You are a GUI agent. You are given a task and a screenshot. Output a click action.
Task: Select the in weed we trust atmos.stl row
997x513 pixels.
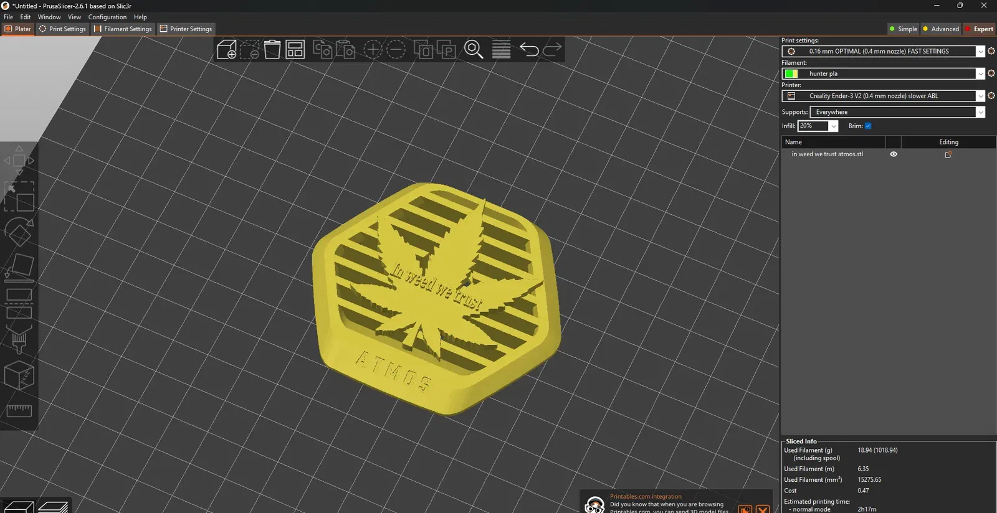click(889, 154)
